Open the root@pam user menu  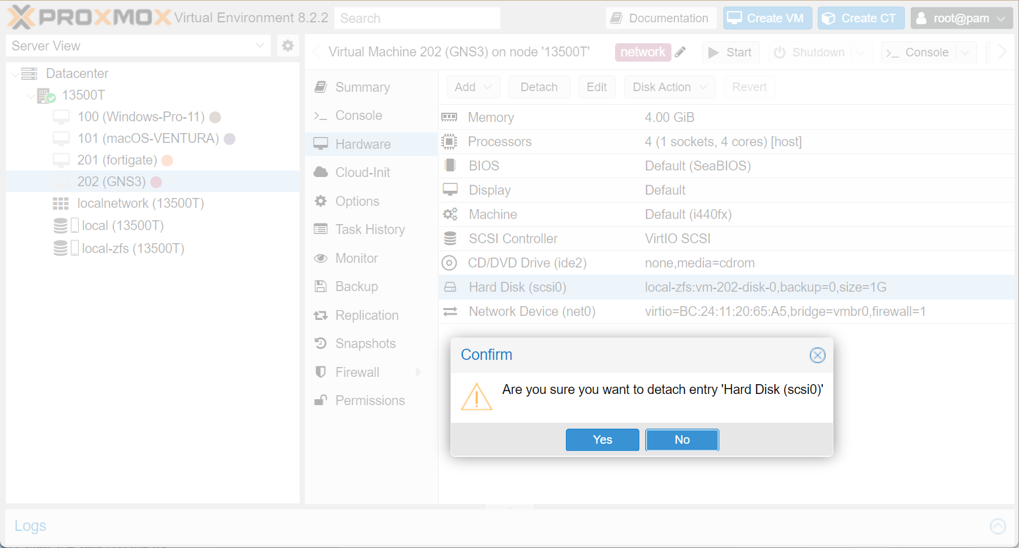coord(961,18)
